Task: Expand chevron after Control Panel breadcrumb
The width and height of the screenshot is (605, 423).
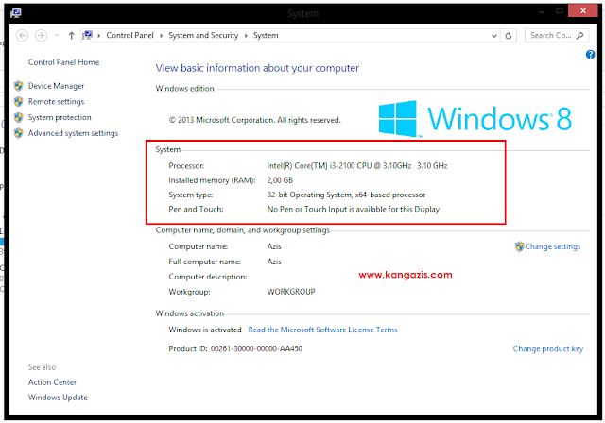Action: pyautogui.click(x=161, y=36)
